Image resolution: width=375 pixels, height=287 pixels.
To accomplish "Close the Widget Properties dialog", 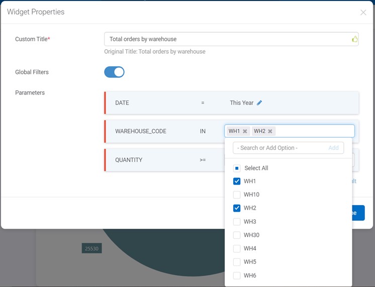I will (363, 13).
